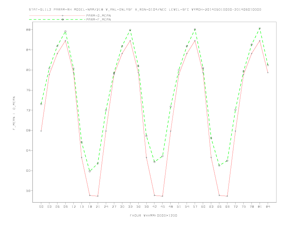The width and height of the screenshot is (292, 225).
Task: Click x-axis forecast hour label 60
Action: coord(203,207)
